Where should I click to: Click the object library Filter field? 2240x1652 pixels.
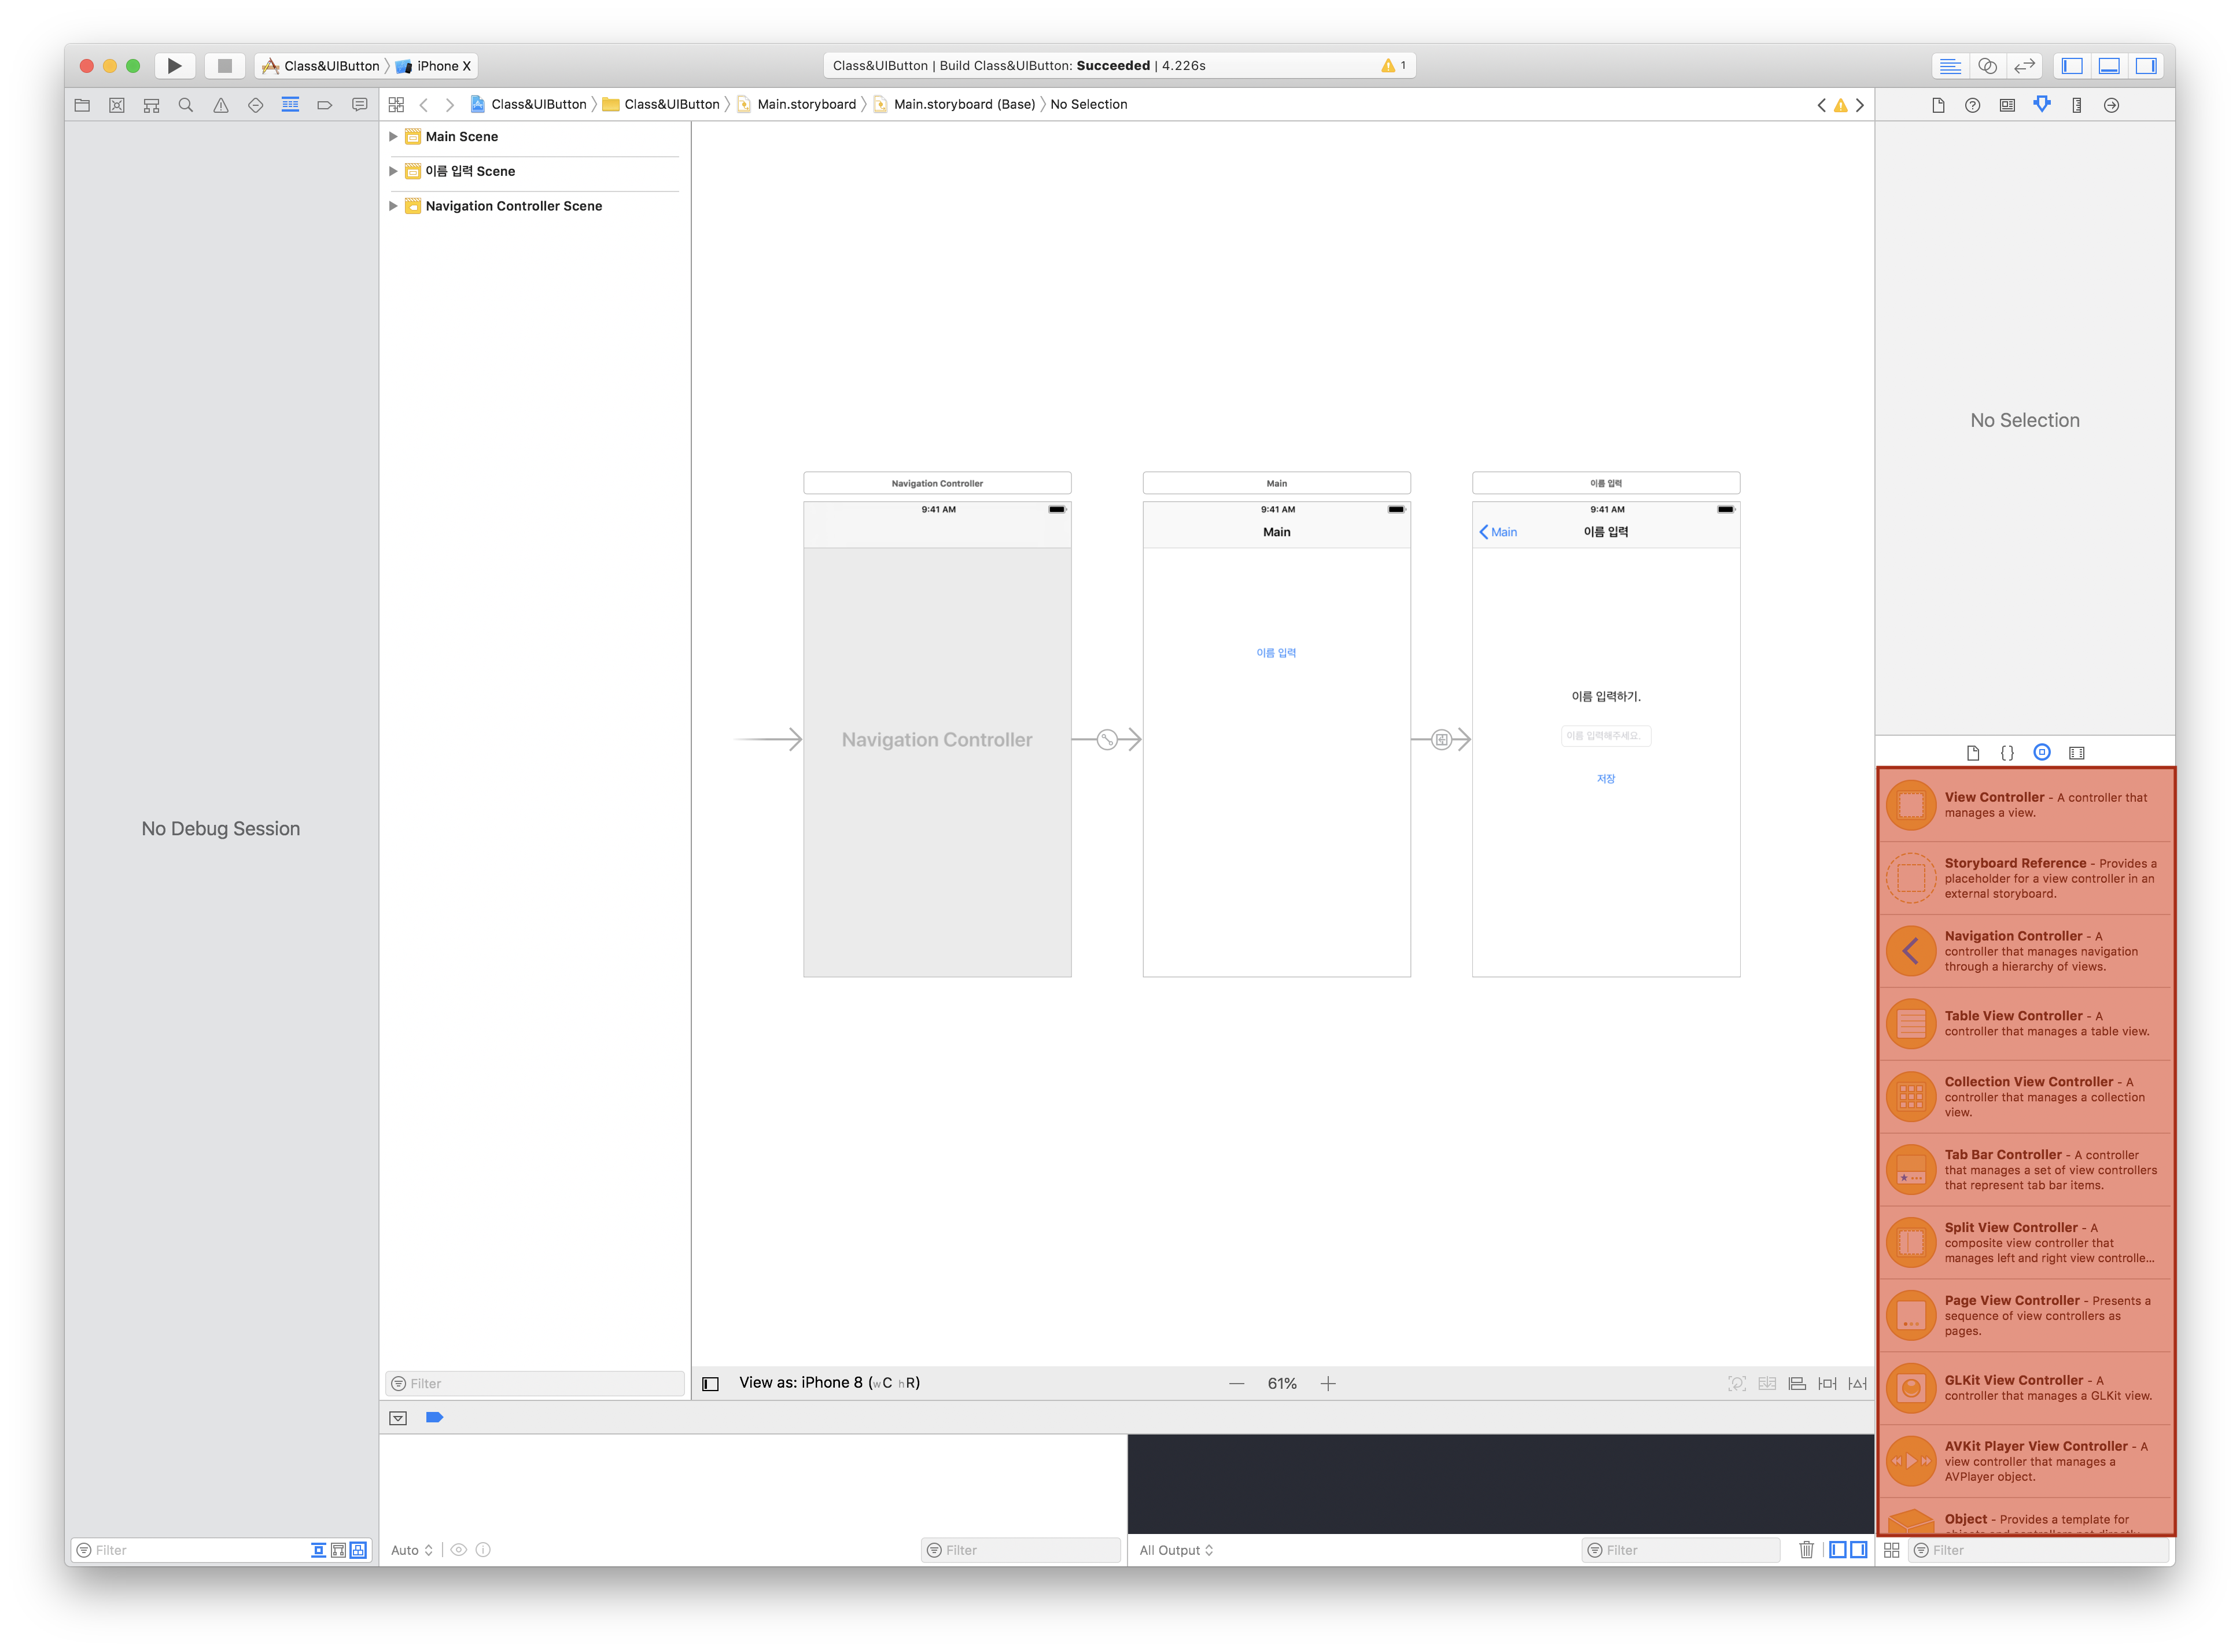pos(2040,1550)
